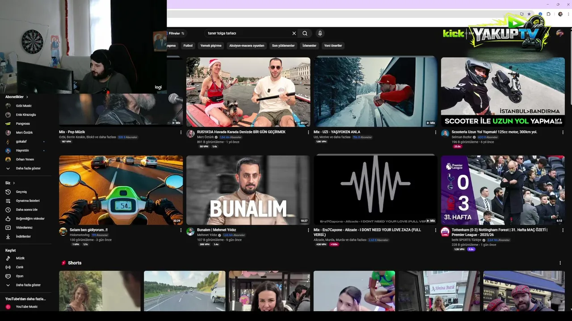The width and height of the screenshot is (572, 321).
Task: Play the BUNALIM video thumbnail
Action: (248, 190)
